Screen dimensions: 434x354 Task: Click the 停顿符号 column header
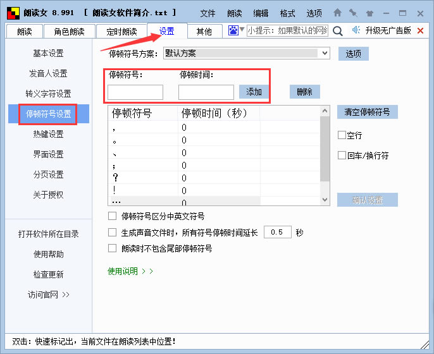(143, 113)
